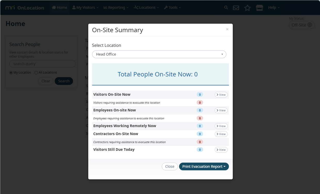Select the My Location radio button
The height and width of the screenshot is (194, 320).
point(11,73)
